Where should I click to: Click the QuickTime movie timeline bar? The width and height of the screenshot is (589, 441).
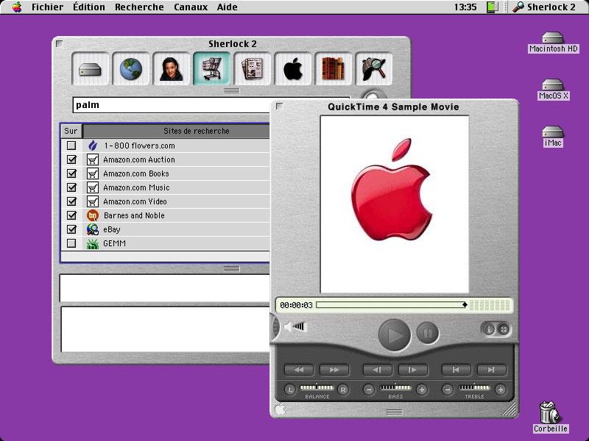(x=392, y=305)
